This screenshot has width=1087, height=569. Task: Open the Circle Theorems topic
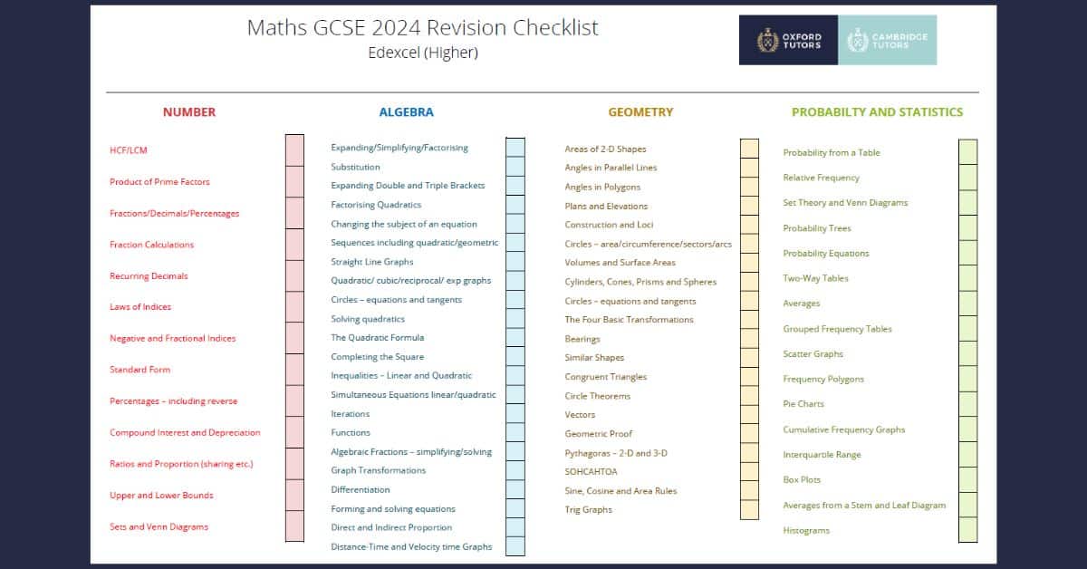pos(597,396)
